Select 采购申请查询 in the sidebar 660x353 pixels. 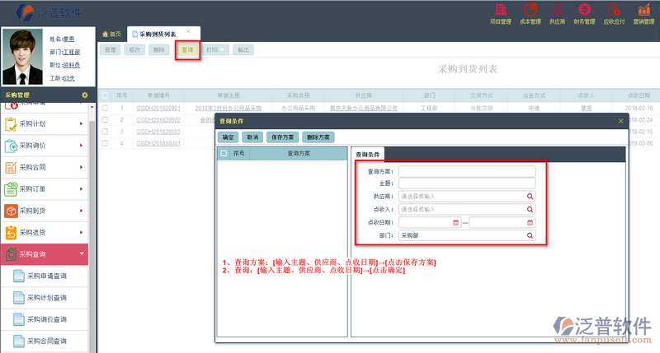[x=47, y=276]
